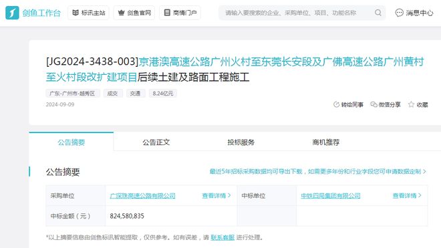Open 广深珠高速公路有限公司 link

coord(142,196)
